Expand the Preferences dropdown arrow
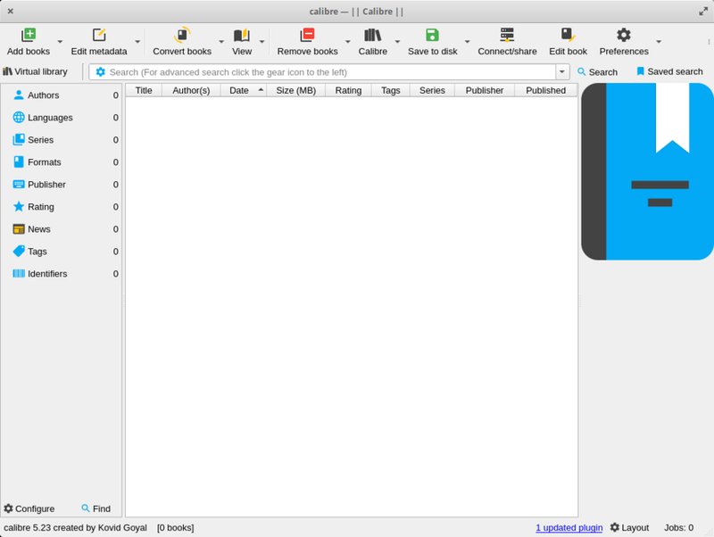714x537 pixels. point(659,42)
